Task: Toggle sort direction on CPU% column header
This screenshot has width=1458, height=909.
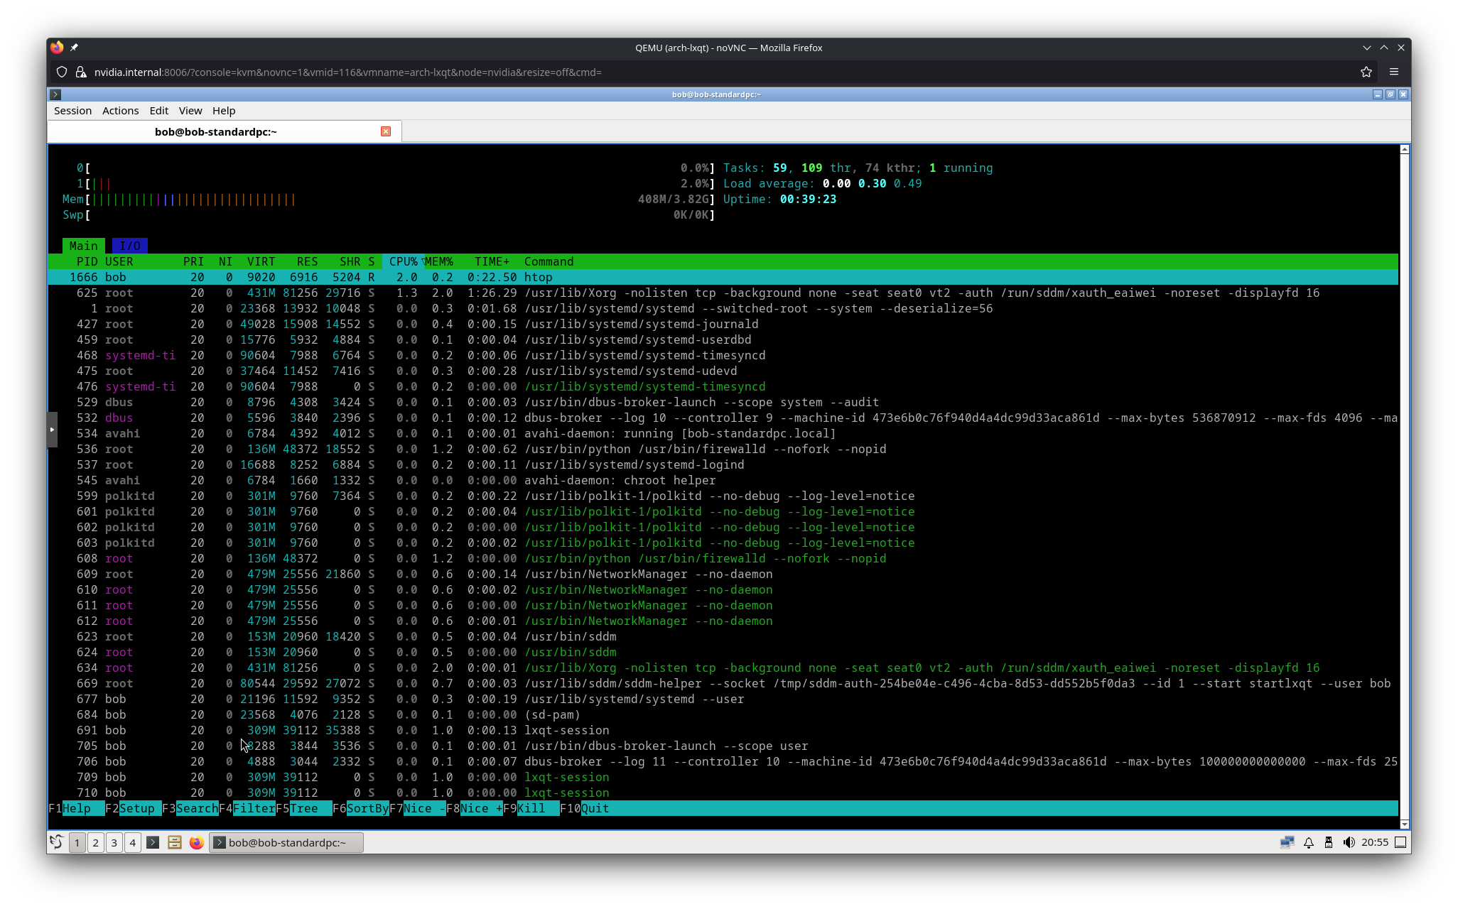Action: (402, 261)
